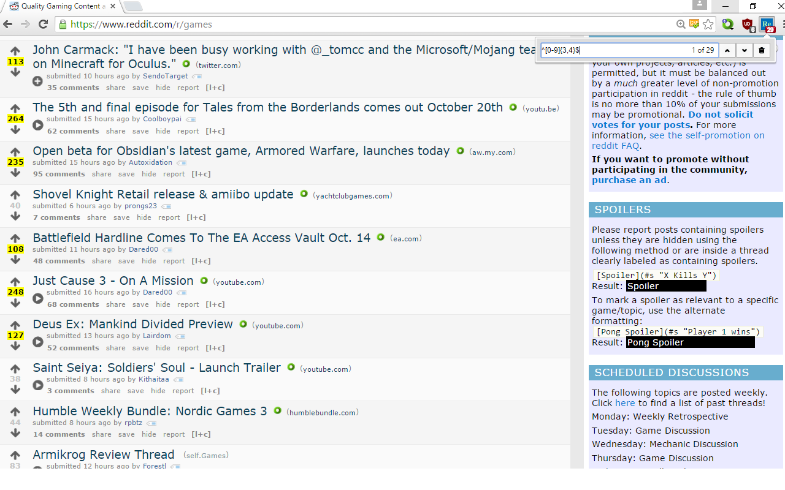Toggle [l+c] on the Battlefield Hardline post
The image size is (785, 490).
click(x=201, y=261)
